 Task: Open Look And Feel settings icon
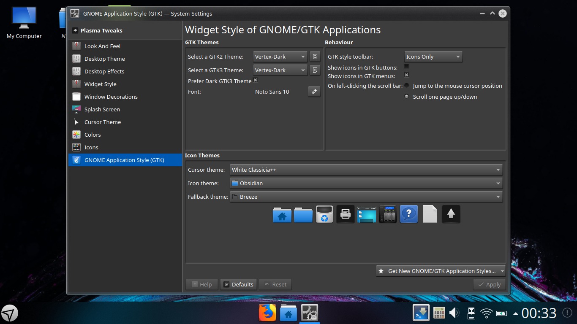tap(76, 46)
